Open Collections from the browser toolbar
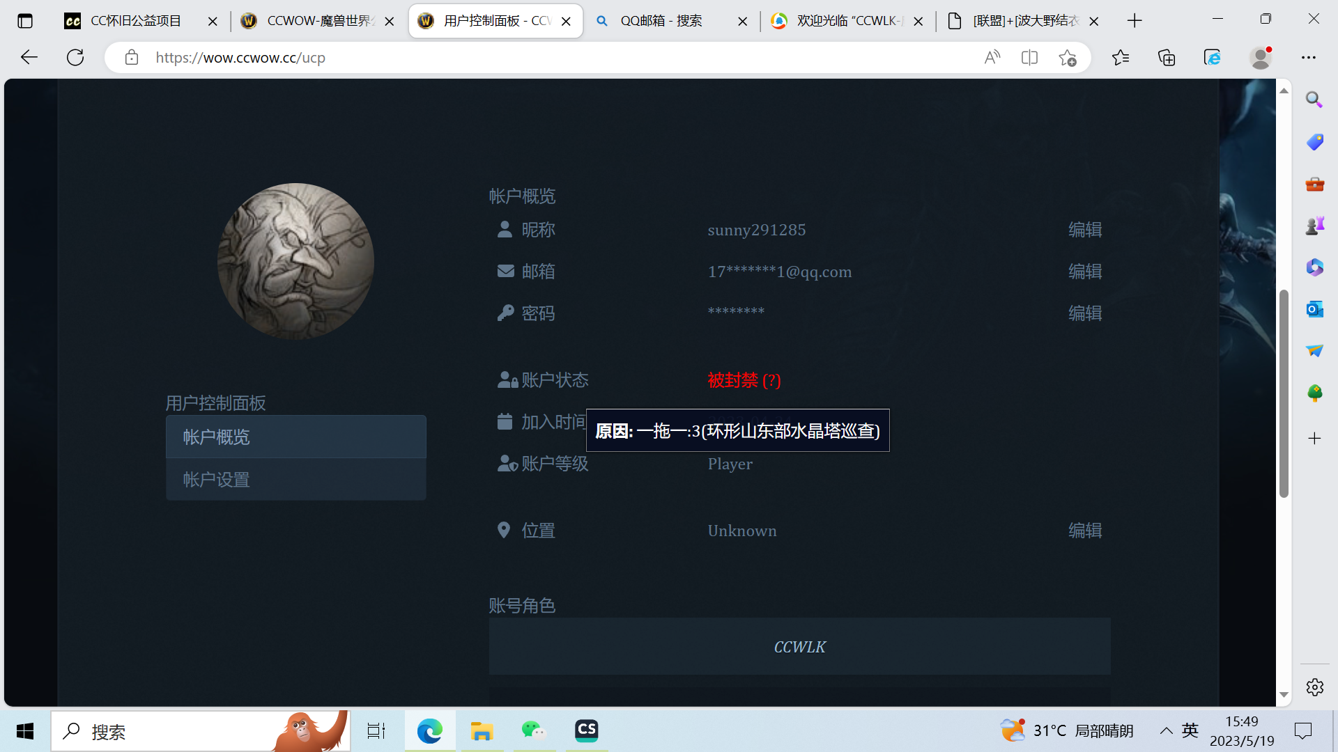The height and width of the screenshot is (752, 1338). [x=1167, y=57]
